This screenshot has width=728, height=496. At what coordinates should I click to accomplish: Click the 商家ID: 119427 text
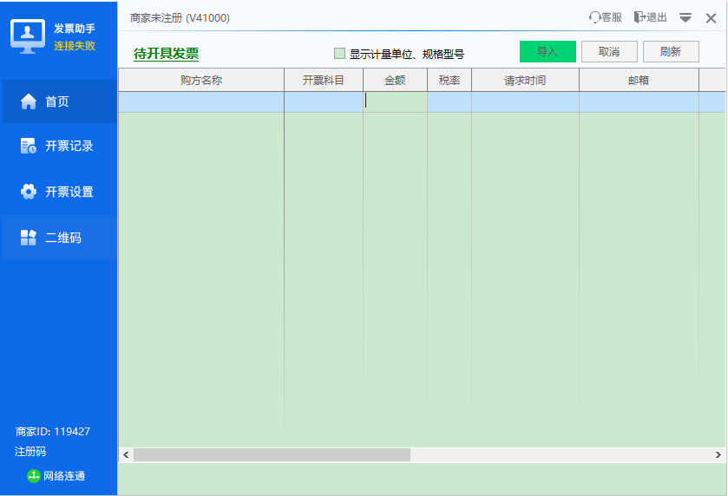52,432
